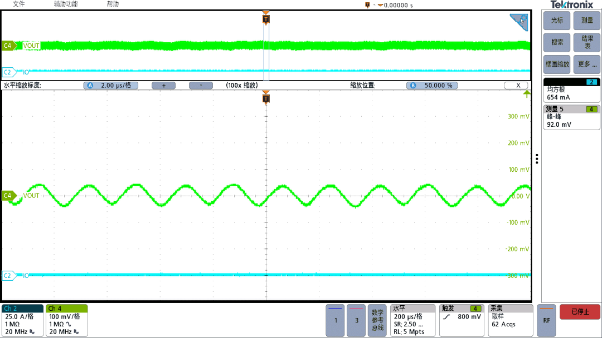Click the (100x 缩放) zoom factor text
Screen dimensions: 602x338
pos(242,86)
